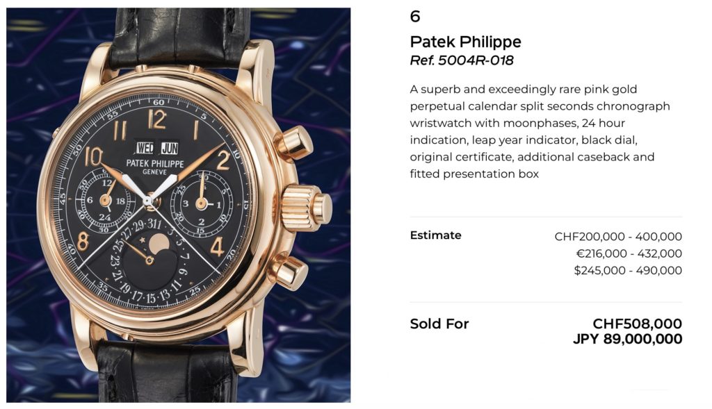The image size is (712, 409).
Task: Click the moonphase subdial on watch
Action: pyautogui.click(x=150, y=258)
